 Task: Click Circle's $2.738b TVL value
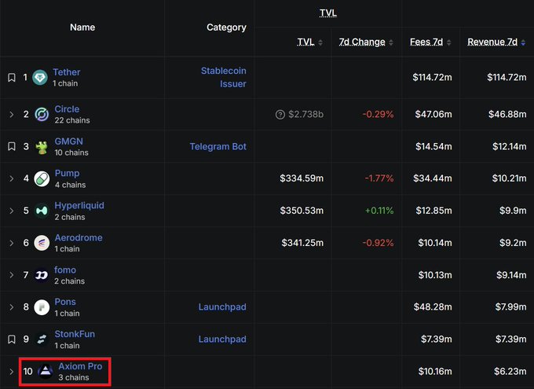305,114
